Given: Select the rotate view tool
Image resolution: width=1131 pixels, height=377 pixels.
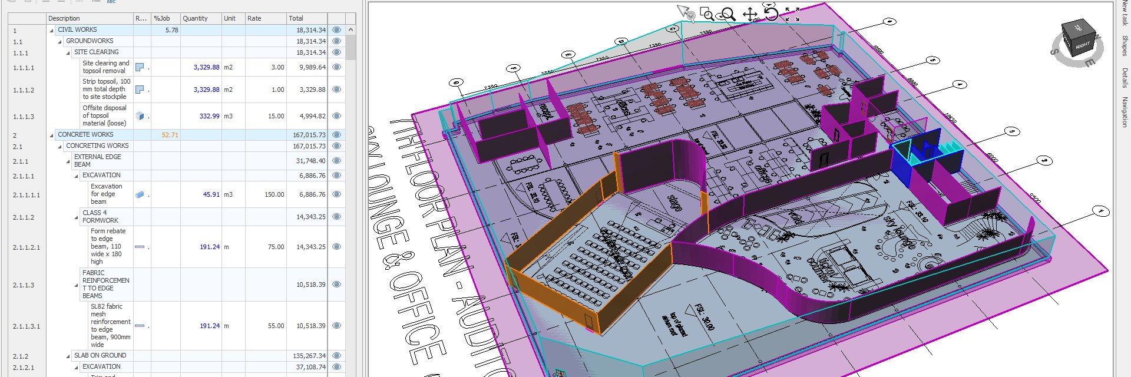Looking at the screenshot, I should 771,13.
